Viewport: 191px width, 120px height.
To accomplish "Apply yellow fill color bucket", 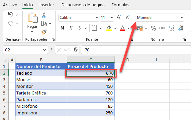I will coord(109,28).
